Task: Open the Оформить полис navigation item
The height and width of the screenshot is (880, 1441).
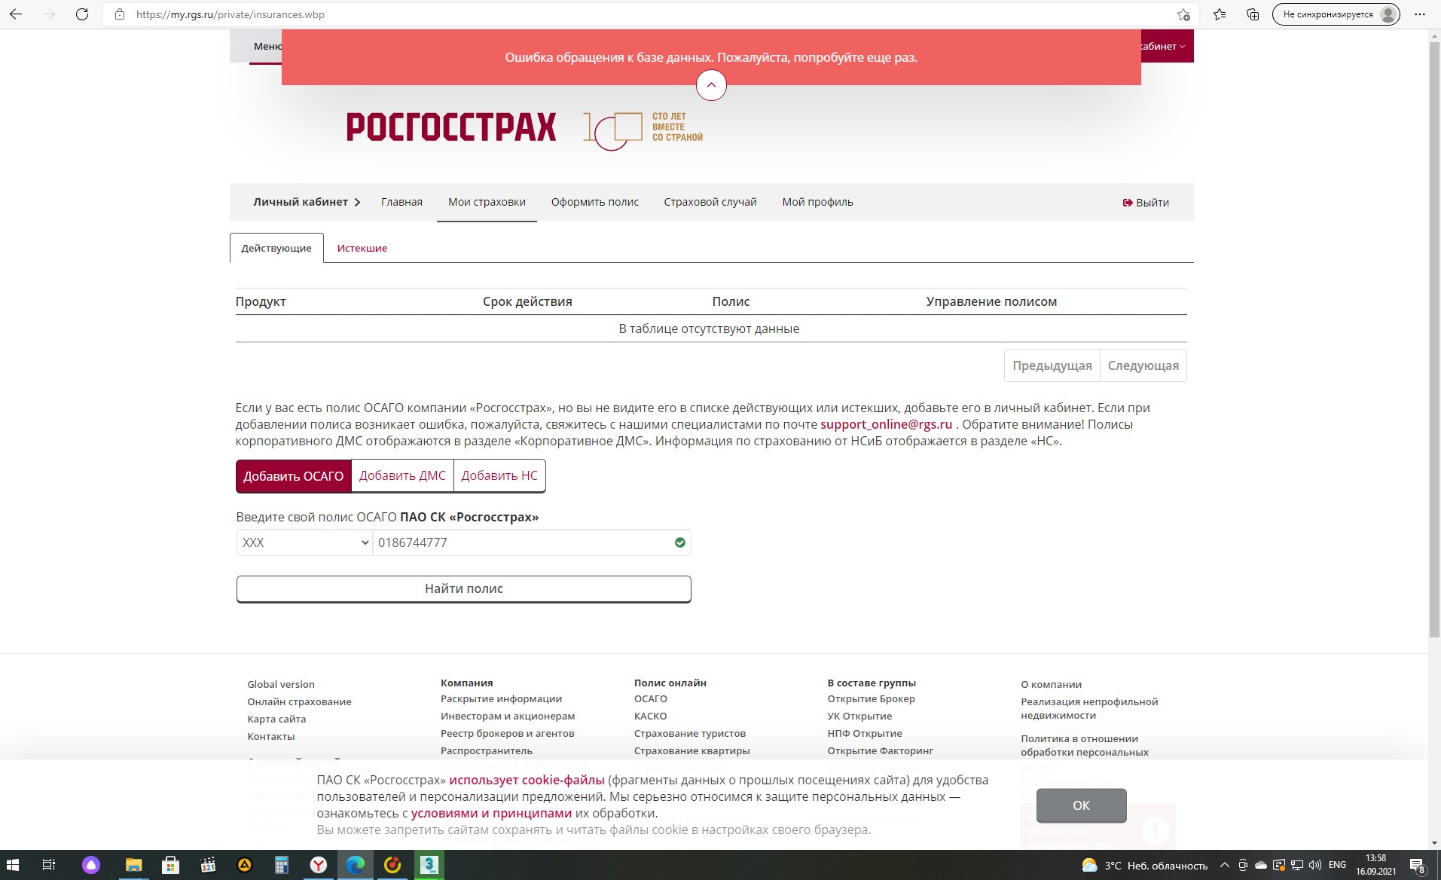Action: 594,202
